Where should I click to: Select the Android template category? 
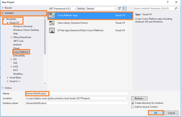17,45
